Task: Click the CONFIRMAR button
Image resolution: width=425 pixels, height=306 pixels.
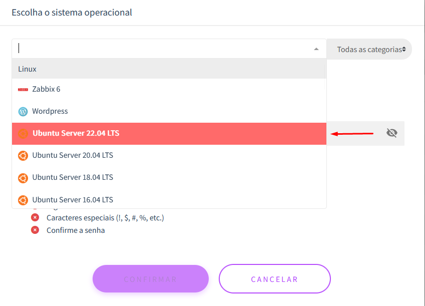Action: coord(151,279)
